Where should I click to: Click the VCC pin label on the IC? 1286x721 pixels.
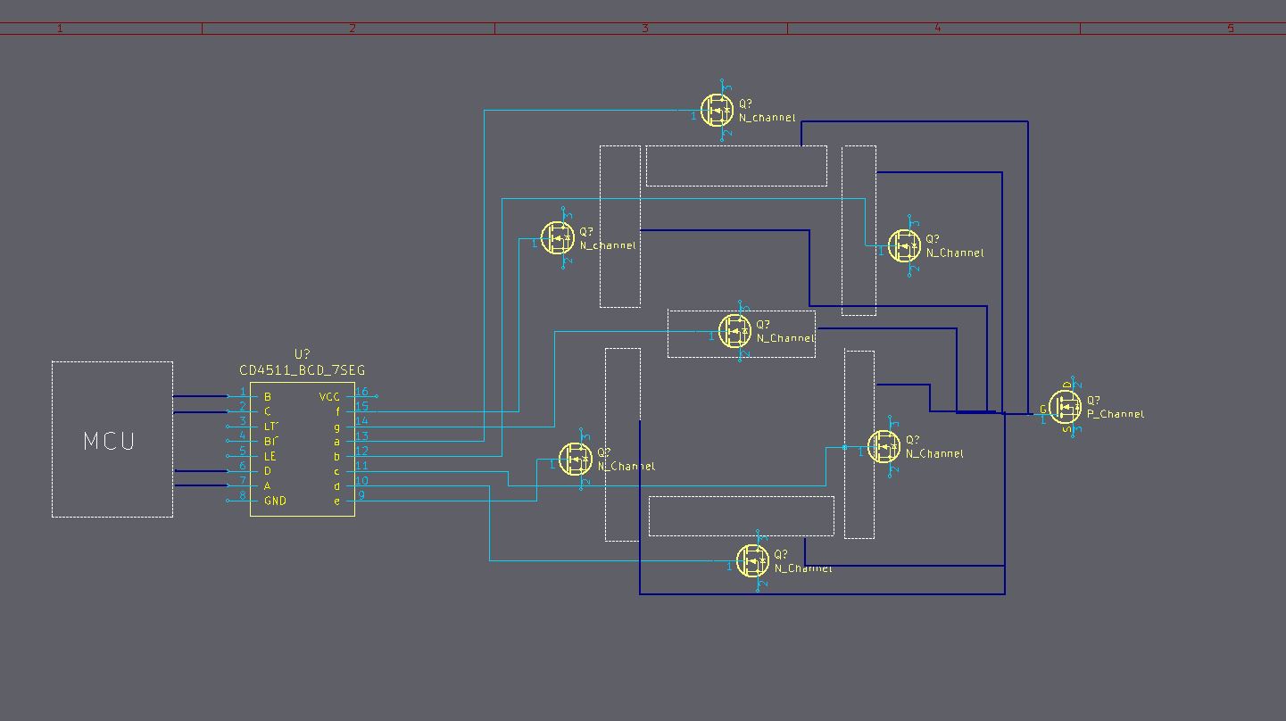pos(329,397)
